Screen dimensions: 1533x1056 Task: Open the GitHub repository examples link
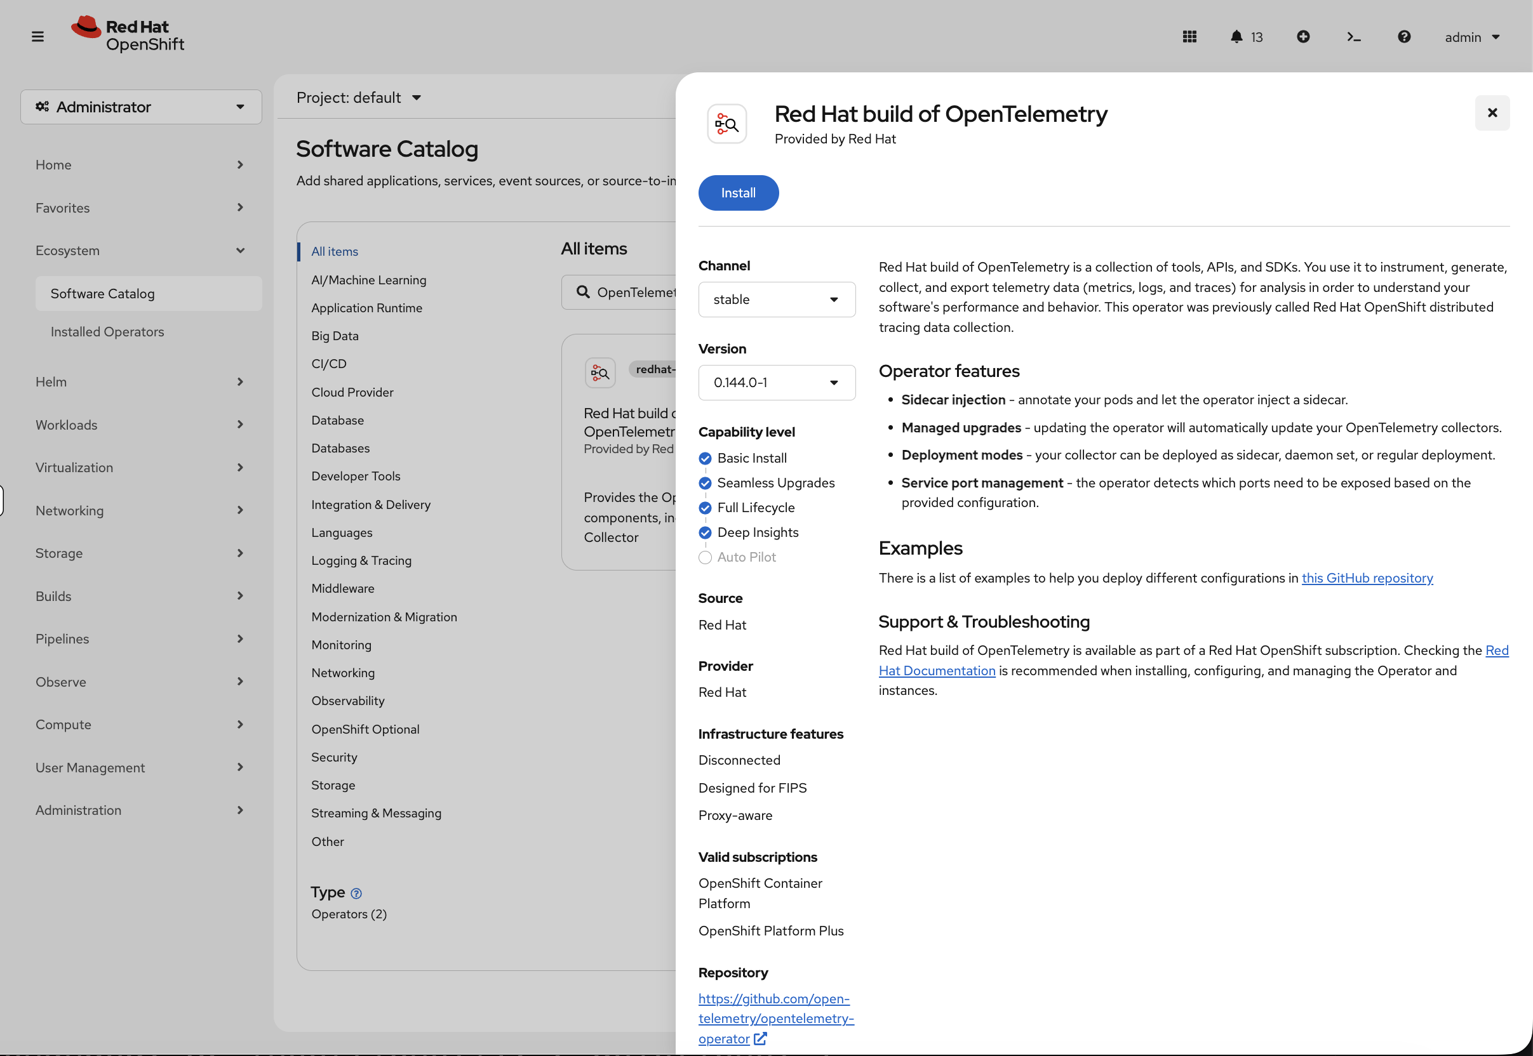[x=1367, y=577]
